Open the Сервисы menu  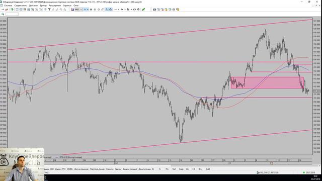coord(67,6)
